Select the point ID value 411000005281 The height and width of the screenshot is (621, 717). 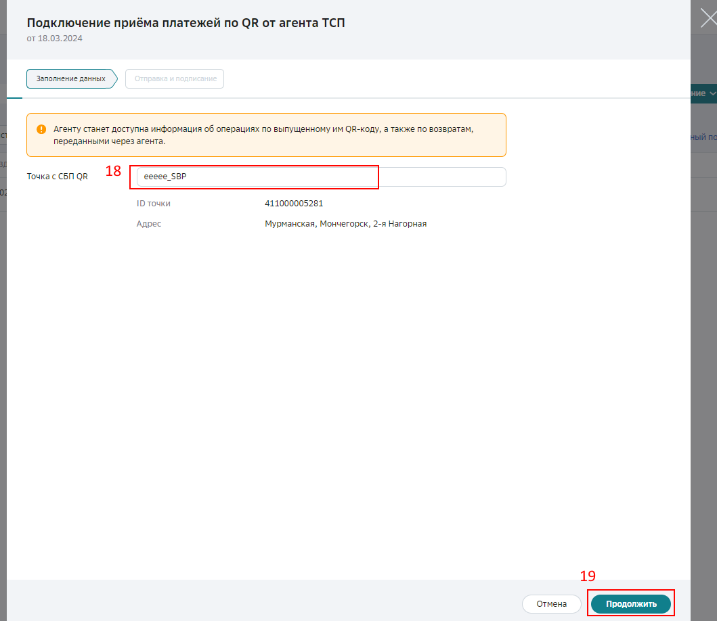(x=294, y=204)
